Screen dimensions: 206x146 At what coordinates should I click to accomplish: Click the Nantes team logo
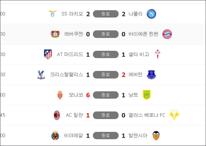[147, 95]
